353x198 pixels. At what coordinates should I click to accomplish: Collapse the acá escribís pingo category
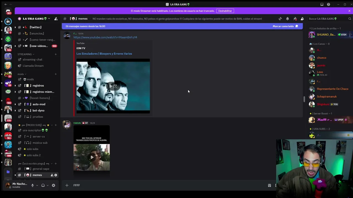(x=35, y=164)
